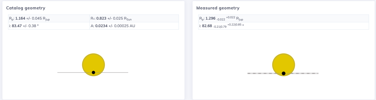
Task: Click the A 0.0234 AU cell
Action: point(134,26)
